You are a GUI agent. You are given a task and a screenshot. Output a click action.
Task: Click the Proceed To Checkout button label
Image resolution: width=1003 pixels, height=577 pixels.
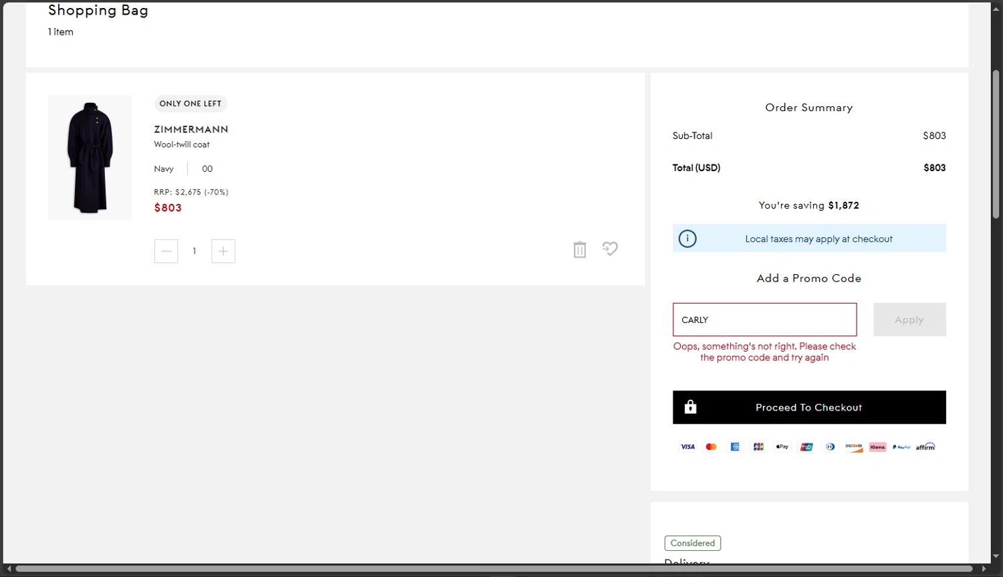[808, 407]
